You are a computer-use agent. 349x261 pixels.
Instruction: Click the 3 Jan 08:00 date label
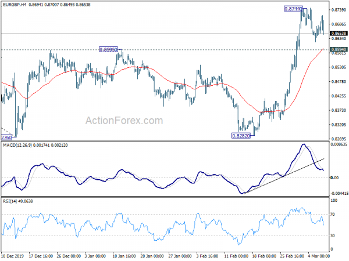tap(95, 256)
